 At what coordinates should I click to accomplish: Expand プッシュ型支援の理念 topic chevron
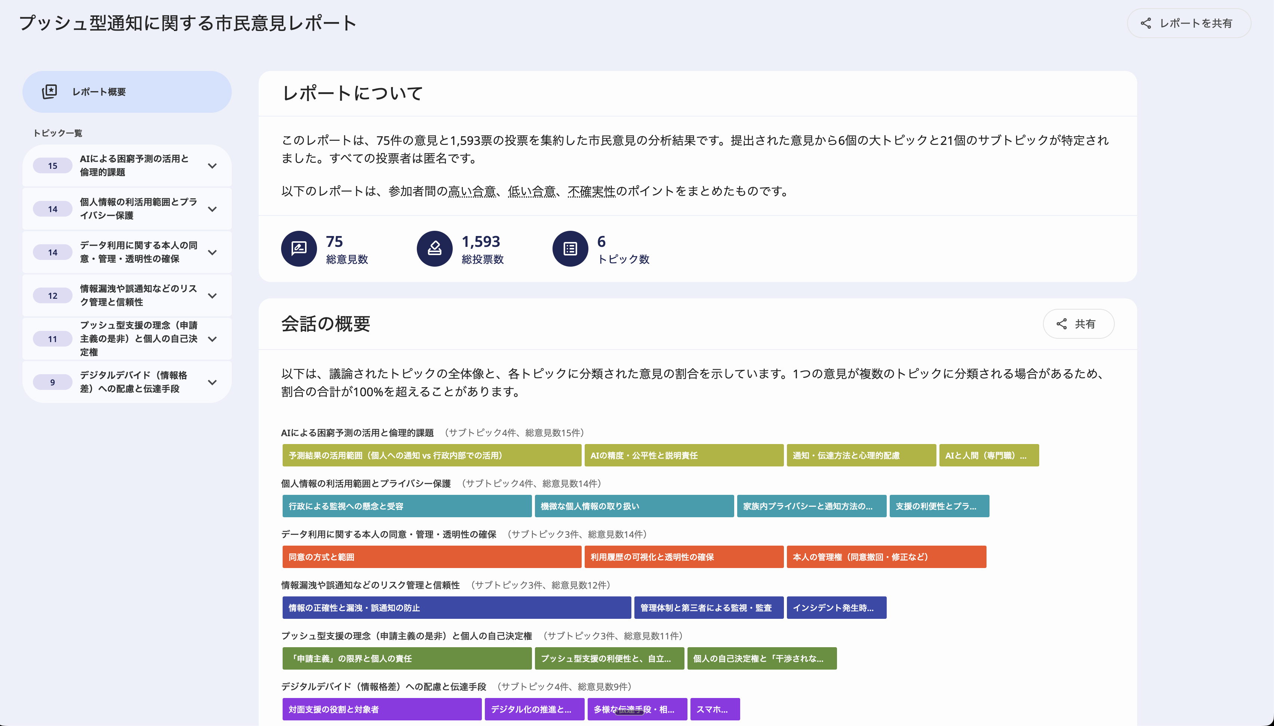[x=213, y=339]
